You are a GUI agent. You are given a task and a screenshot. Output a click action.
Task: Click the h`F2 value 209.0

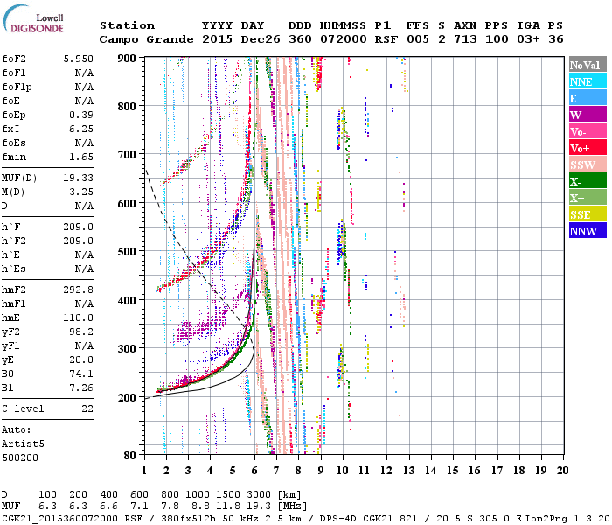(x=79, y=241)
